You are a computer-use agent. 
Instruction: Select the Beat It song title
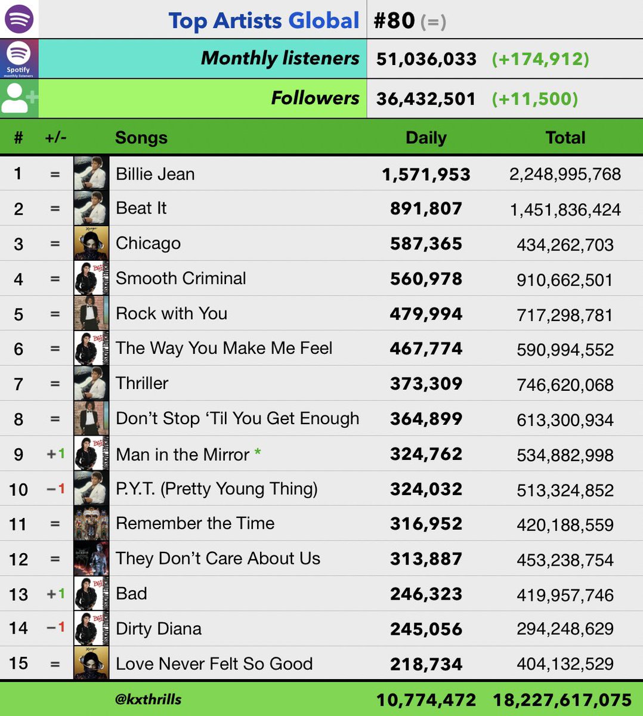pos(141,208)
